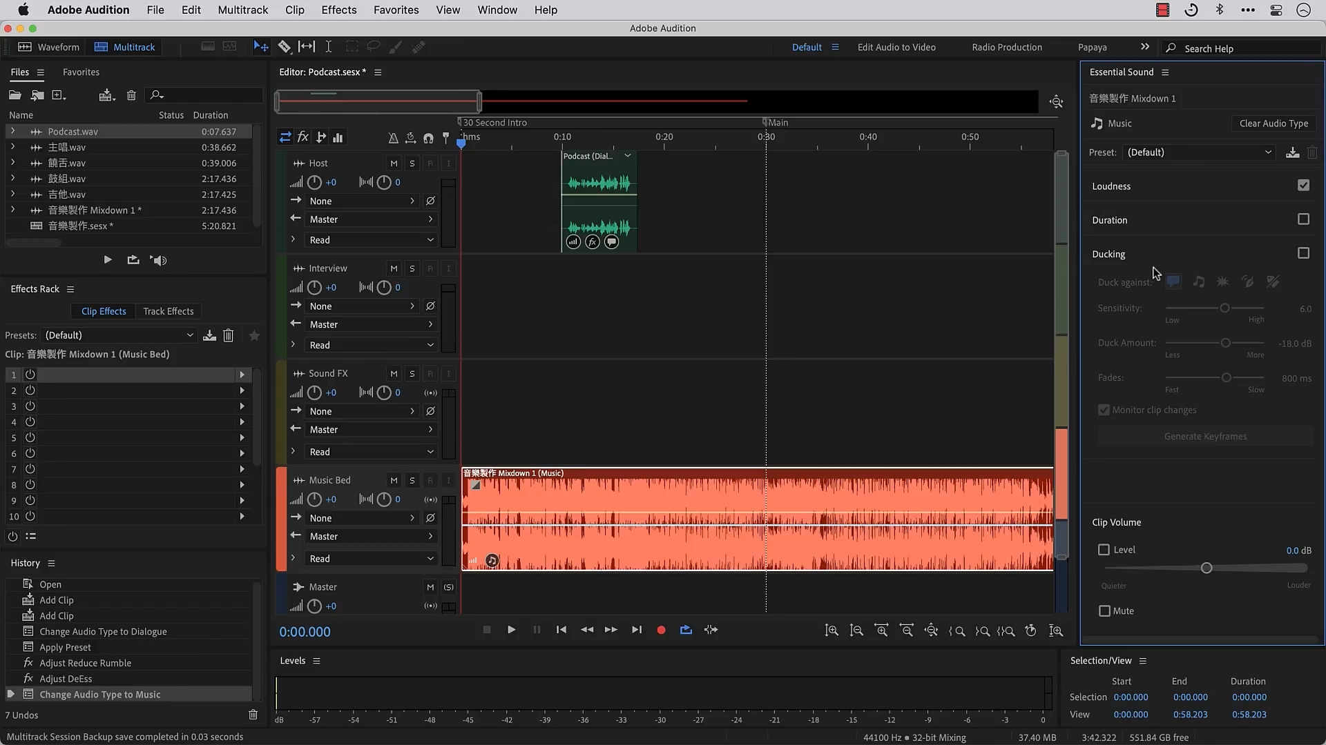This screenshot has width=1326, height=745.
Task: Click Clear Audio Type button
Action: coord(1273,123)
